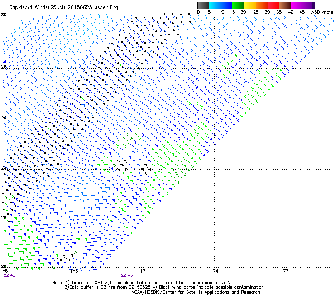
Task: Click the brown 35-40 knots color band
Action: coord(285,5)
